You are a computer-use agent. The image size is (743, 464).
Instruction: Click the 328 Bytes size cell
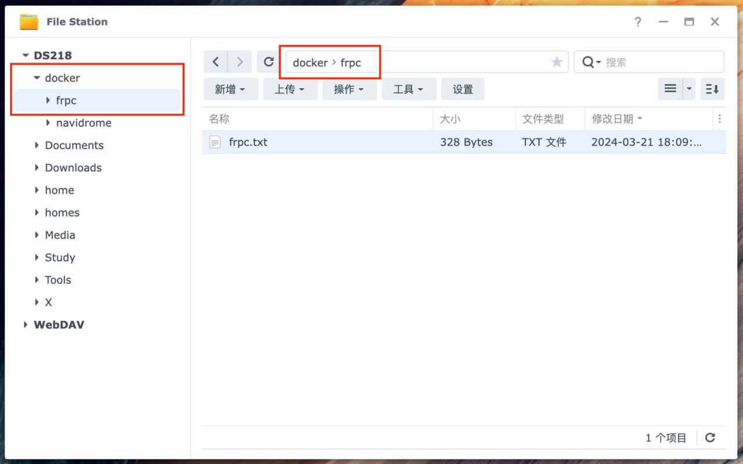466,142
